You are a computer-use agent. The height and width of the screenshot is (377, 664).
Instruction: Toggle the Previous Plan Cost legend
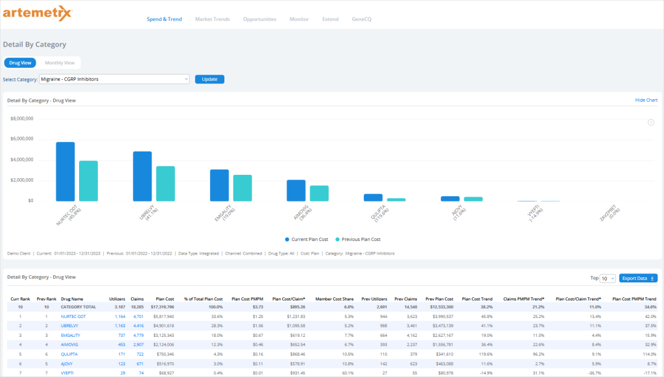coord(355,239)
